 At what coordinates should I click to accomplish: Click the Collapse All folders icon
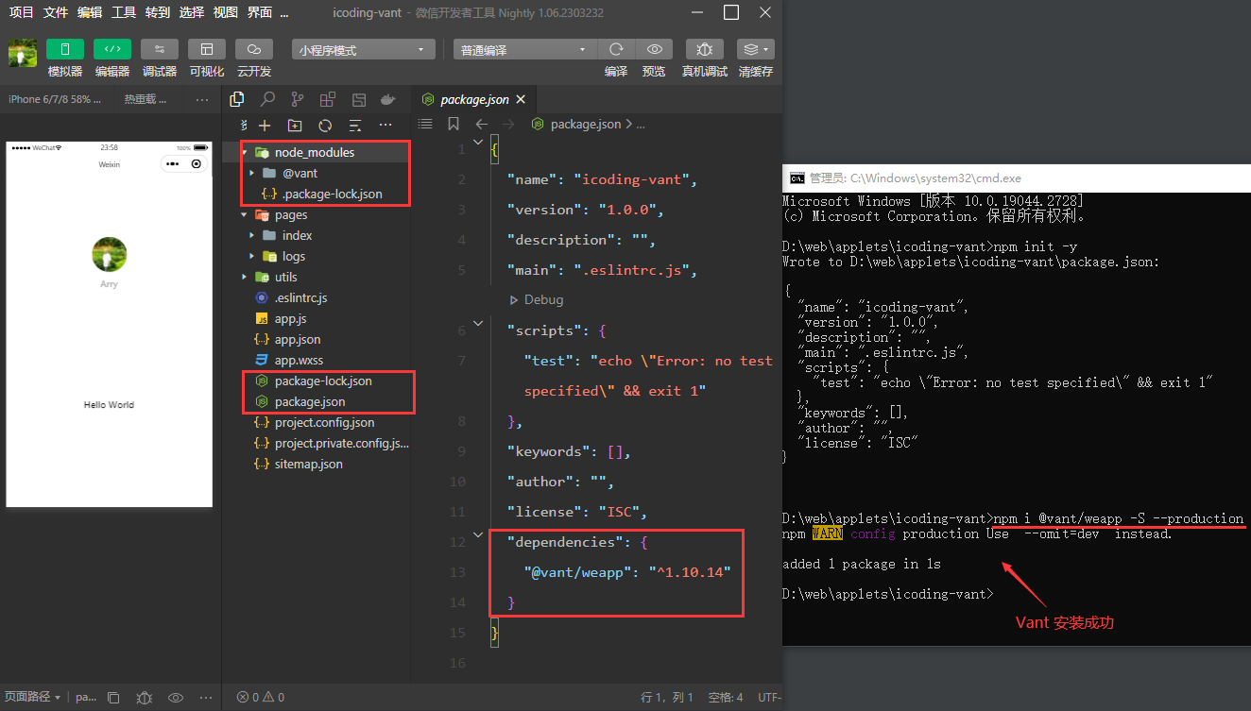355,126
